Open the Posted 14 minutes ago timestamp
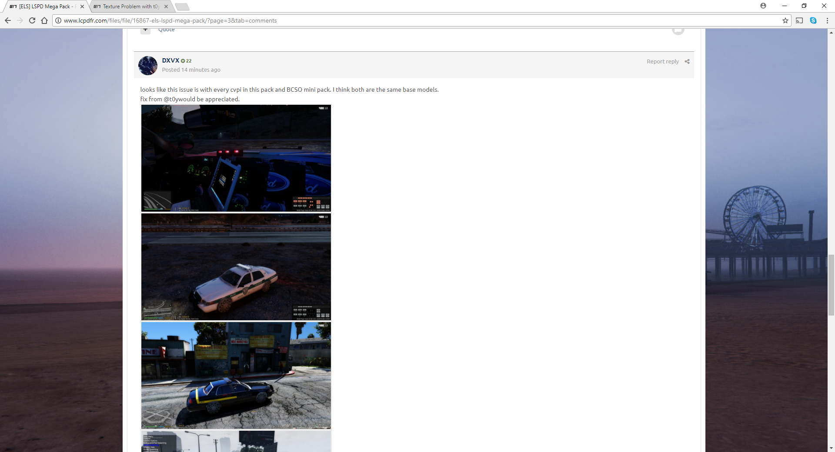The image size is (835, 452). (191, 70)
